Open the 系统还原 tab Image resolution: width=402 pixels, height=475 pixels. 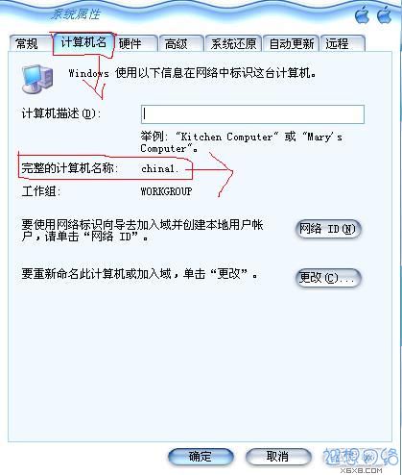point(233,43)
